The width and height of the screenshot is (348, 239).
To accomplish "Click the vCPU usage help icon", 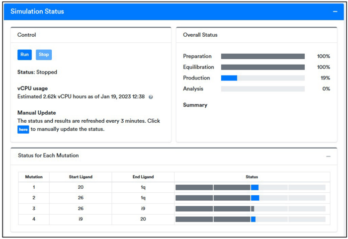I will [x=151, y=97].
